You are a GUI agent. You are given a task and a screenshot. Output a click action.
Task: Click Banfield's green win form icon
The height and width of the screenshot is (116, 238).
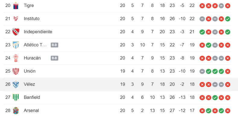215,98
